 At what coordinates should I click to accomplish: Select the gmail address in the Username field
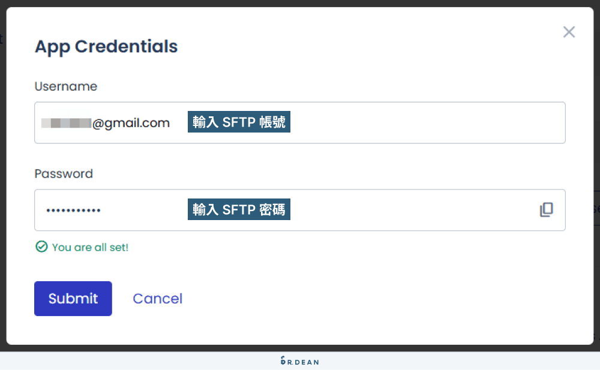[107, 122]
